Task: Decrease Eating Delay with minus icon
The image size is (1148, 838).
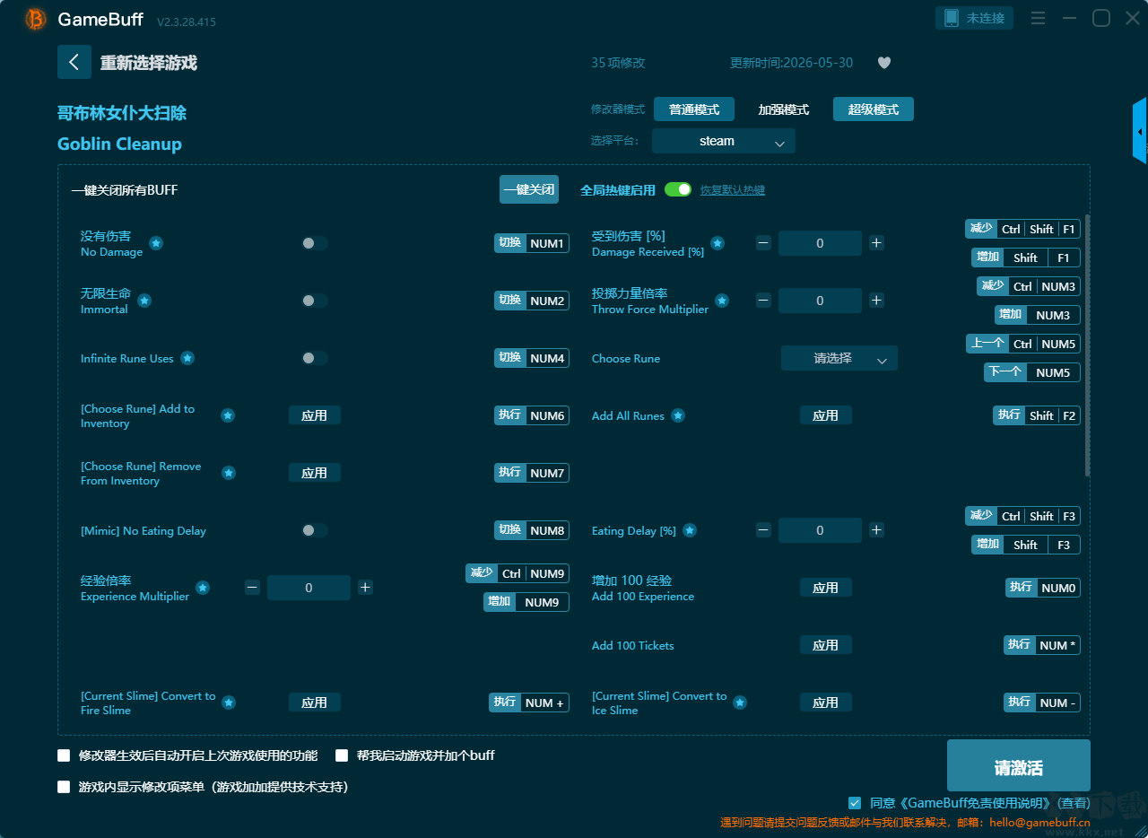Action: point(763,530)
